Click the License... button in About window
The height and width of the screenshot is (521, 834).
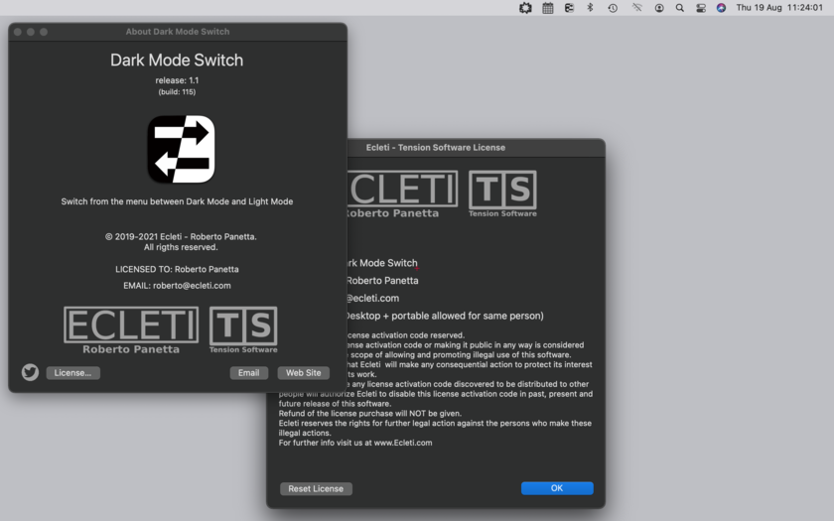coord(72,373)
